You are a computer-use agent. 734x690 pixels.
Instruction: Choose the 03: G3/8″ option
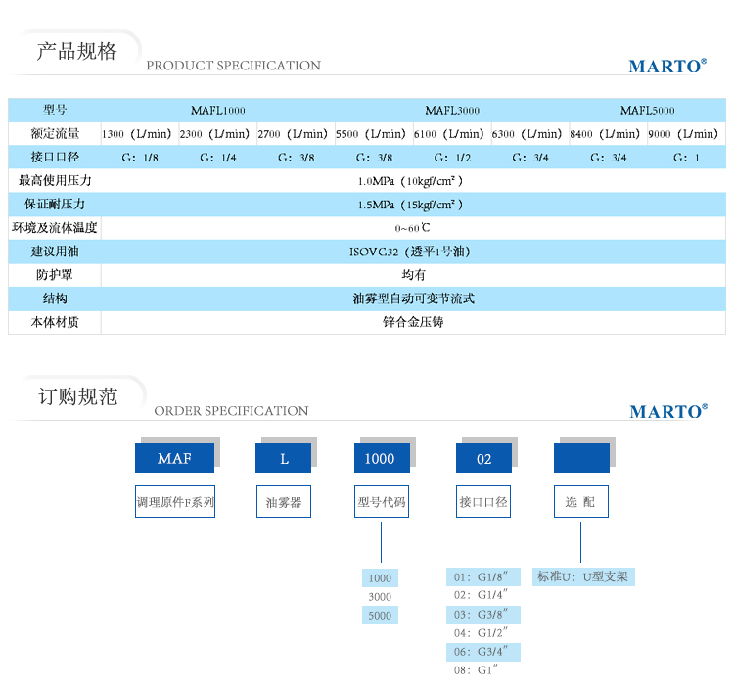[x=483, y=615]
